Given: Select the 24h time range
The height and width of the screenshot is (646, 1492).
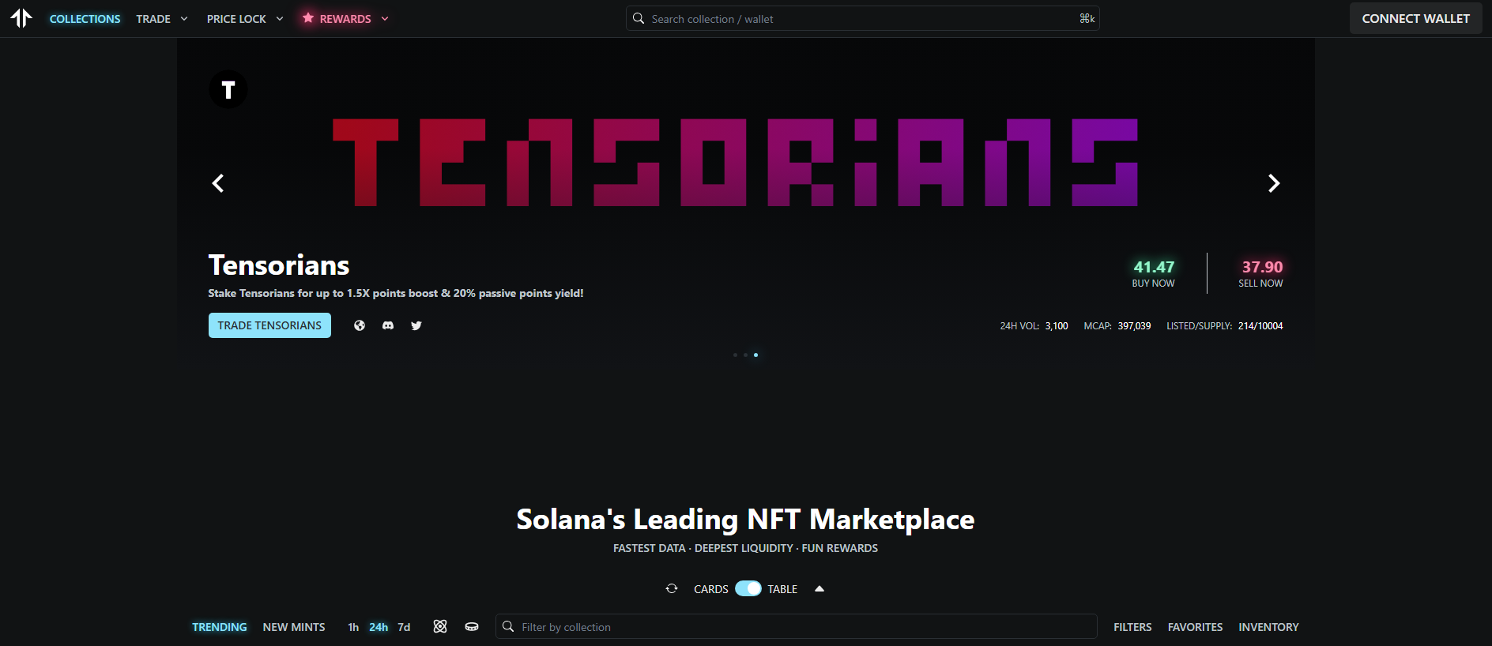Looking at the screenshot, I should coord(379,627).
